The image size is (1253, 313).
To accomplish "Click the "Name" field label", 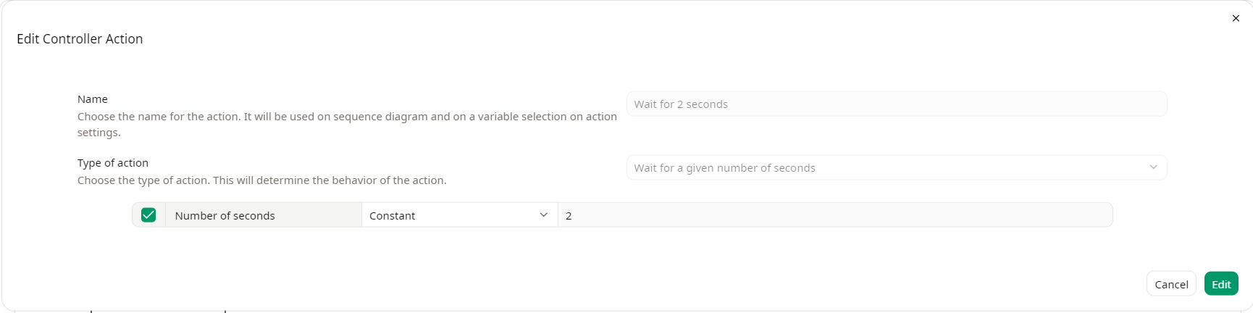I will point(93,99).
